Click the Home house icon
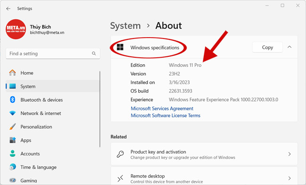The height and width of the screenshot is (185, 306). (x=13, y=73)
